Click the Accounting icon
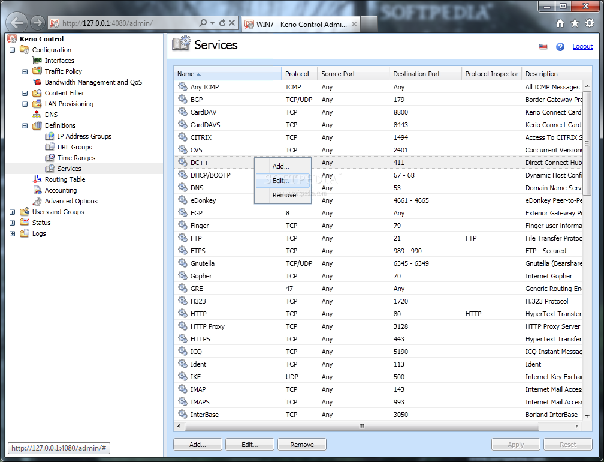 point(37,190)
